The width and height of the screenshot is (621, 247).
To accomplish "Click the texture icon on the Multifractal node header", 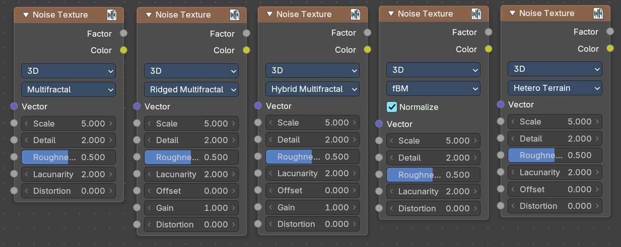I will click(x=112, y=15).
